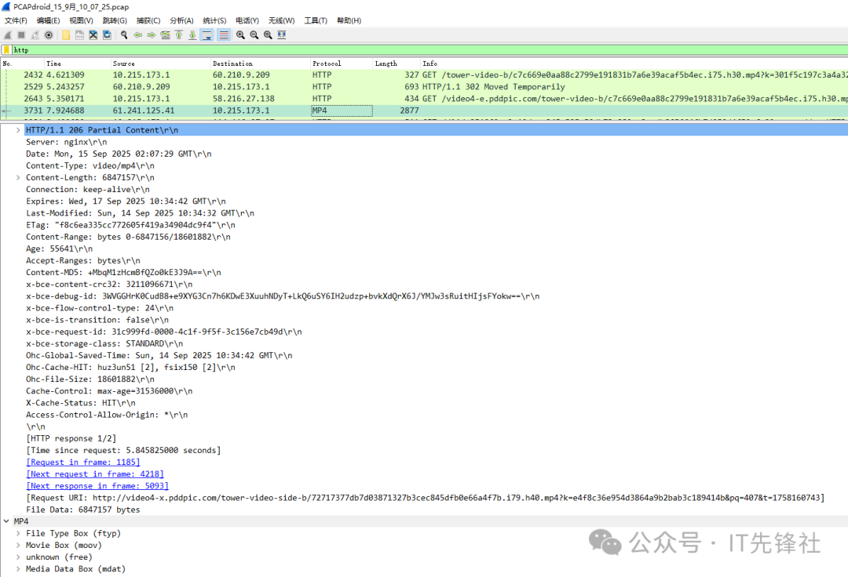This screenshot has width=848, height=577.
Task: Expand File Type Box (ftyp)
Action: coord(18,533)
